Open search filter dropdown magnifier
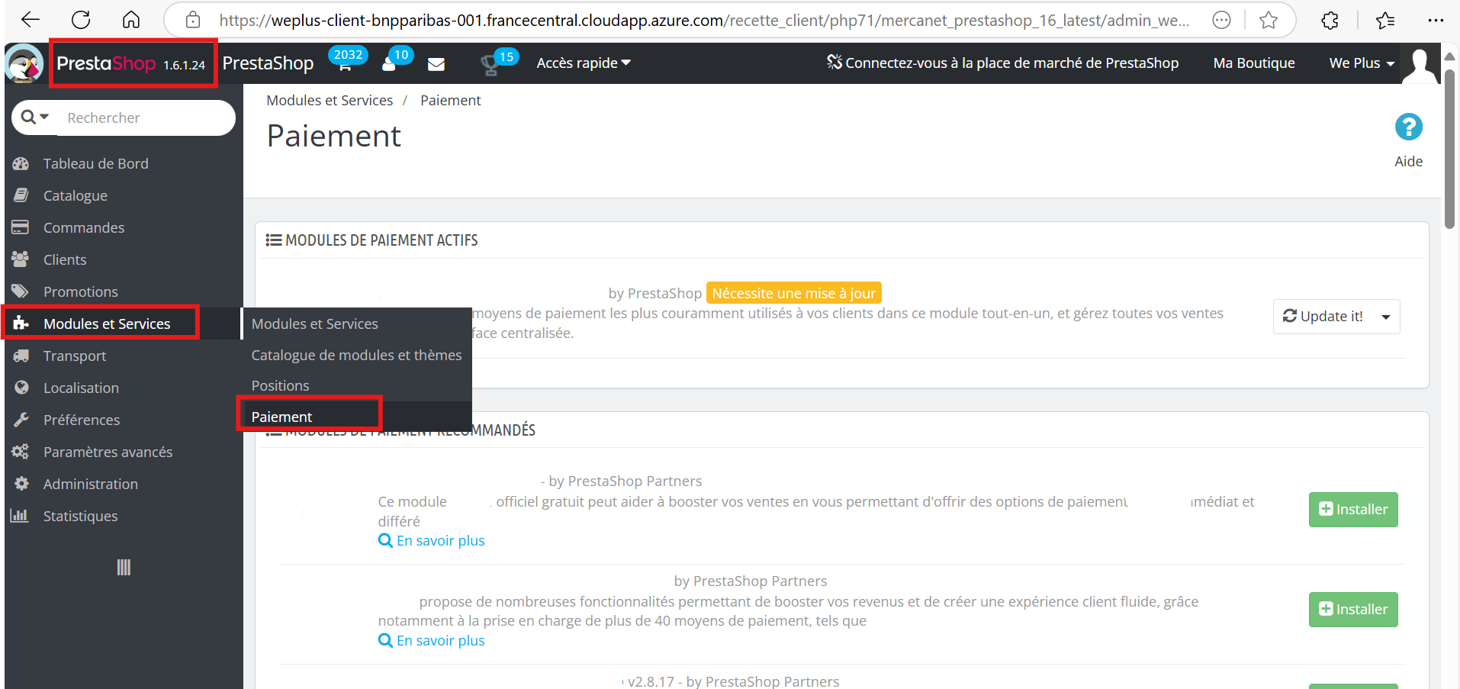This screenshot has height=689, width=1460. click(x=35, y=118)
